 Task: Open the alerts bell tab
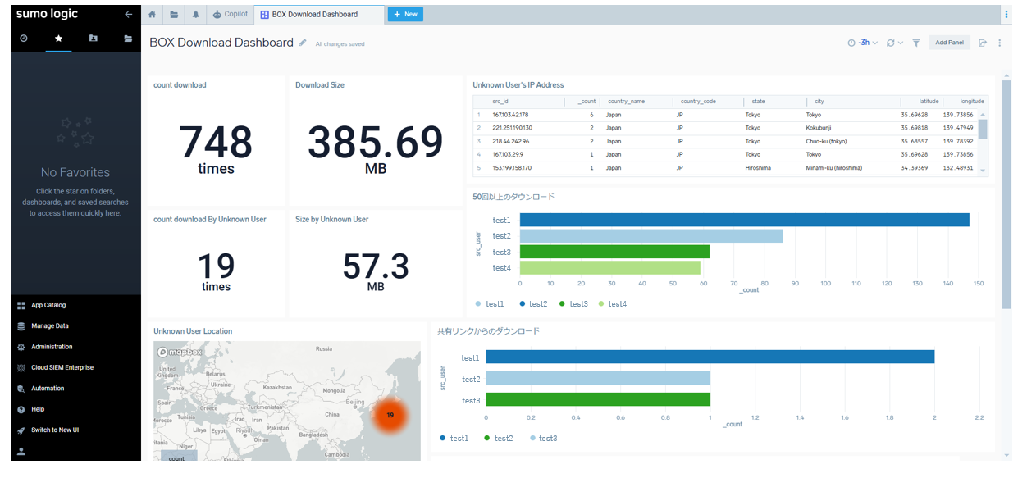(195, 15)
